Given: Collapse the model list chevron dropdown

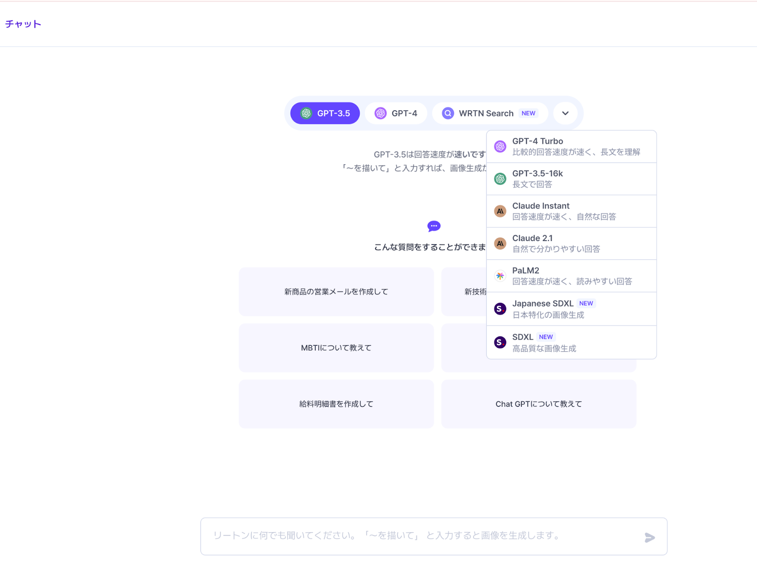Looking at the screenshot, I should coord(565,113).
